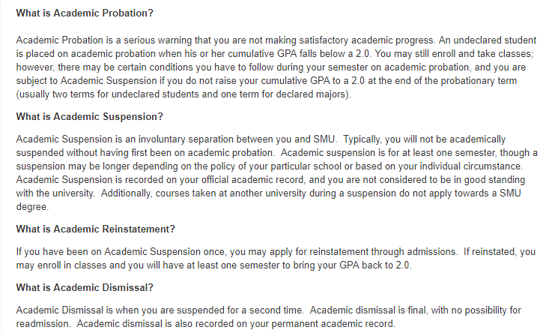Click the paragraph defining Academic Dismissal
The image size is (555, 333).
pos(270,316)
